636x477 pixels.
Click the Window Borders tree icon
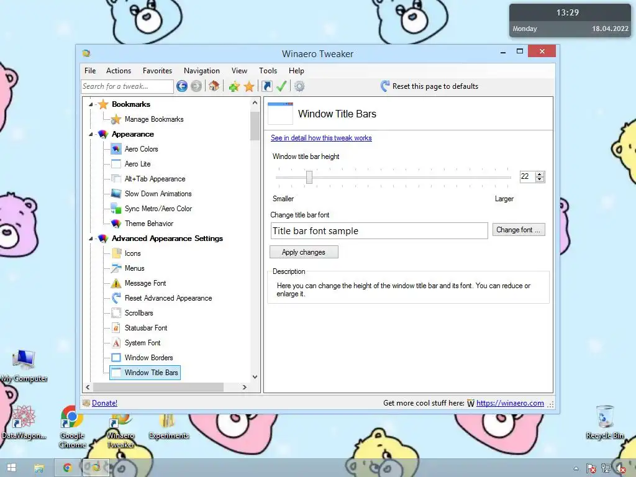(x=116, y=358)
